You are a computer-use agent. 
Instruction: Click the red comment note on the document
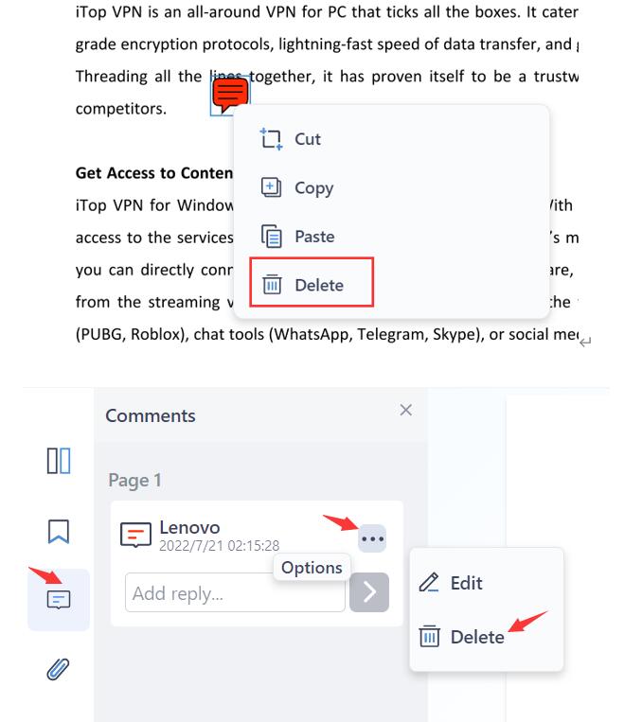(230, 95)
